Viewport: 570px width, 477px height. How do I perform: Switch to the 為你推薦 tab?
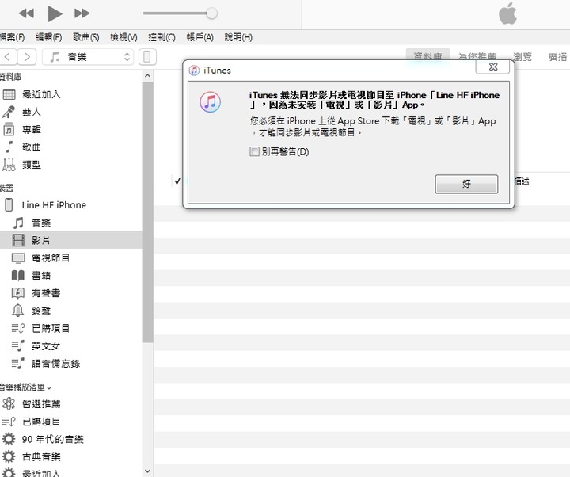coord(477,57)
